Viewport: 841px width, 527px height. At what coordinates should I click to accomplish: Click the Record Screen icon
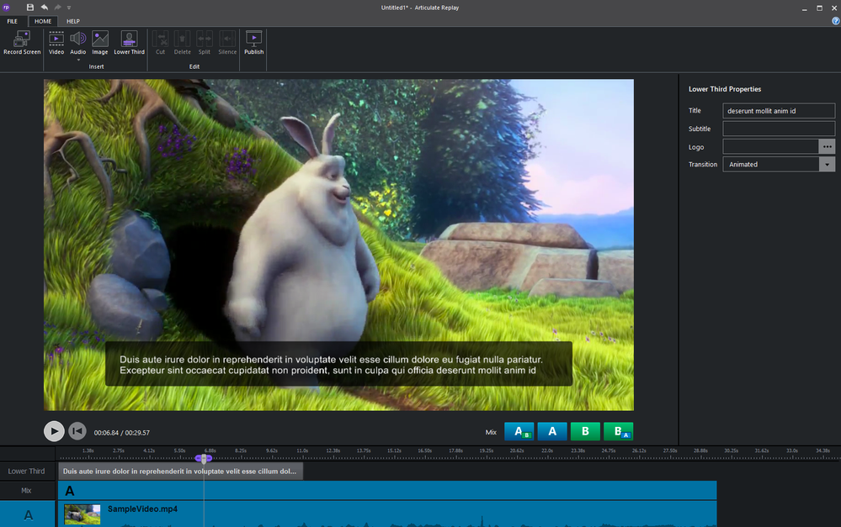(x=22, y=39)
